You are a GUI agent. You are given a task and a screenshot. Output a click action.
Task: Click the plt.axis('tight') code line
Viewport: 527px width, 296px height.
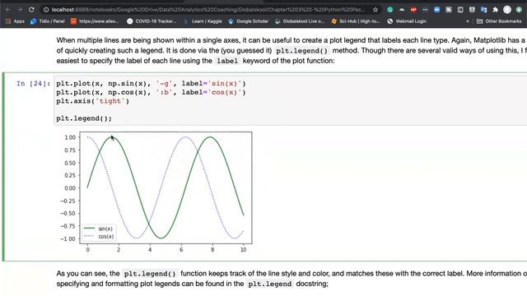pos(92,101)
